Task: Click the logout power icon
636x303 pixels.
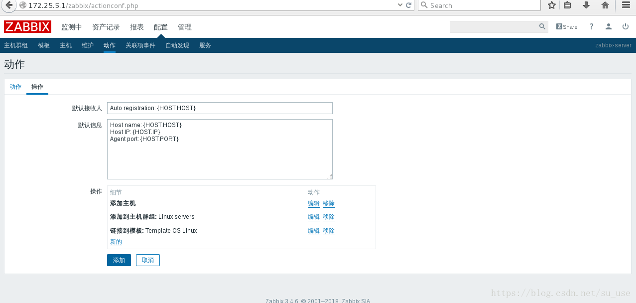Action: (626, 27)
